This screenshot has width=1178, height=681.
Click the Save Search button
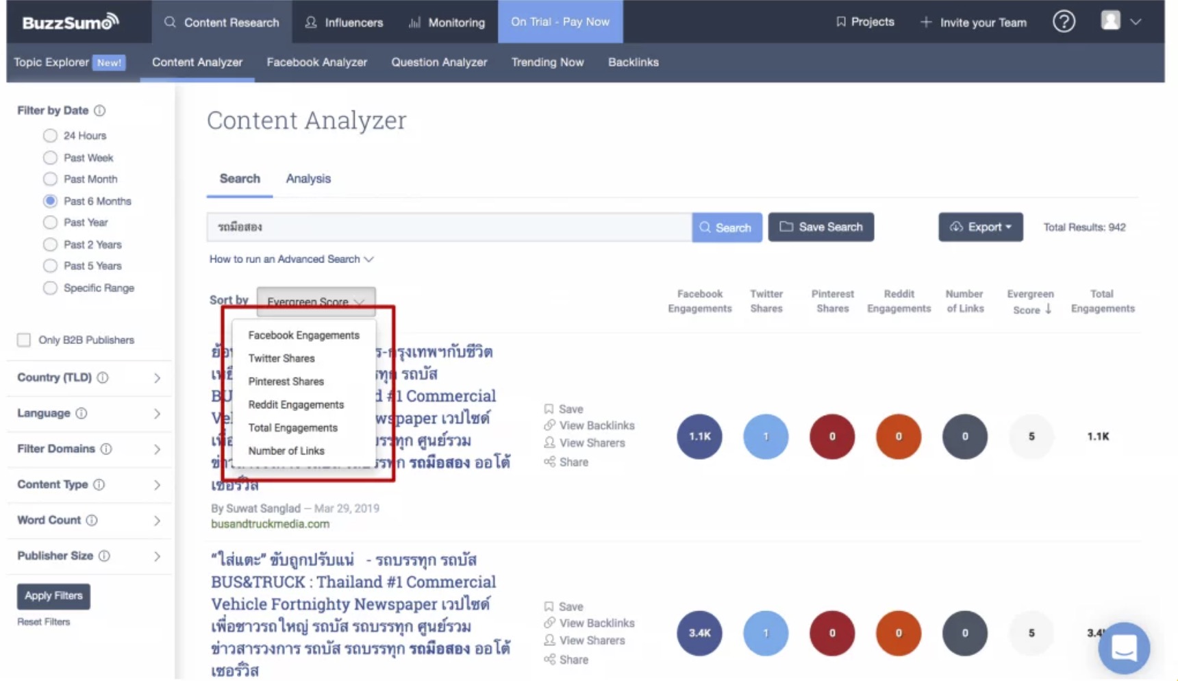(x=820, y=227)
